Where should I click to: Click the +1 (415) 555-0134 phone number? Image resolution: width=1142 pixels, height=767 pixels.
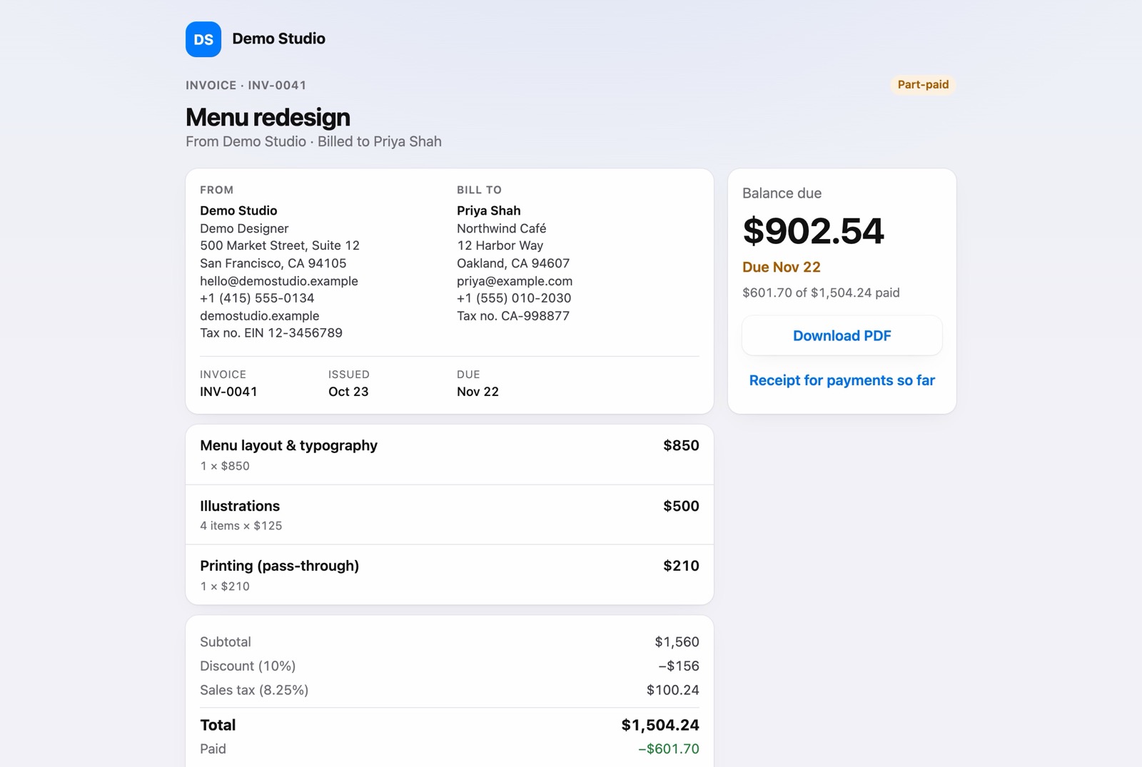coord(257,298)
